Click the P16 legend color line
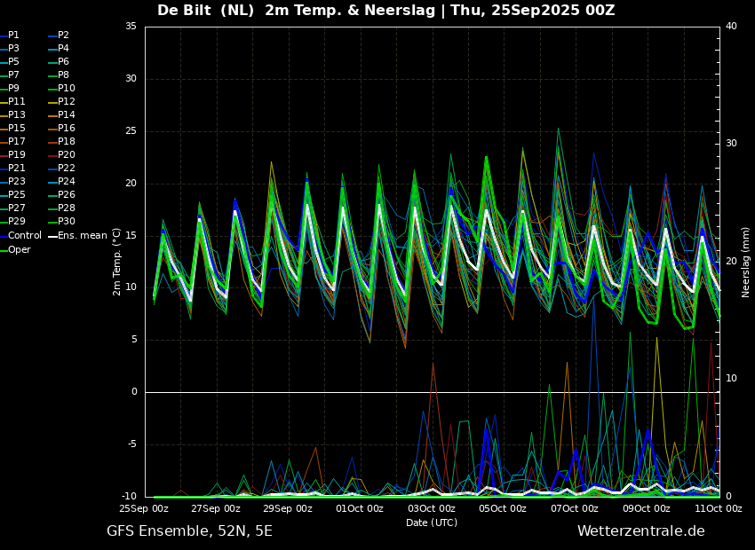Image resolution: width=755 pixels, height=550 pixels. click(x=52, y=129)
